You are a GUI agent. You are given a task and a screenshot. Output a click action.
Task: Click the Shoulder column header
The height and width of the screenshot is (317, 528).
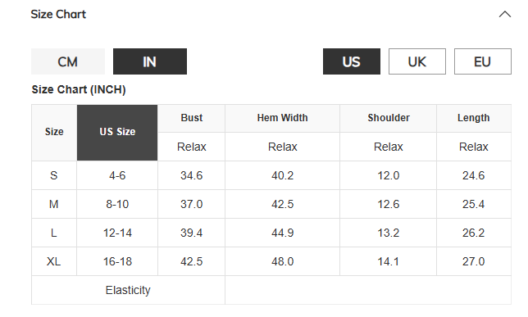pyautogui.click(x=389, y=118)
